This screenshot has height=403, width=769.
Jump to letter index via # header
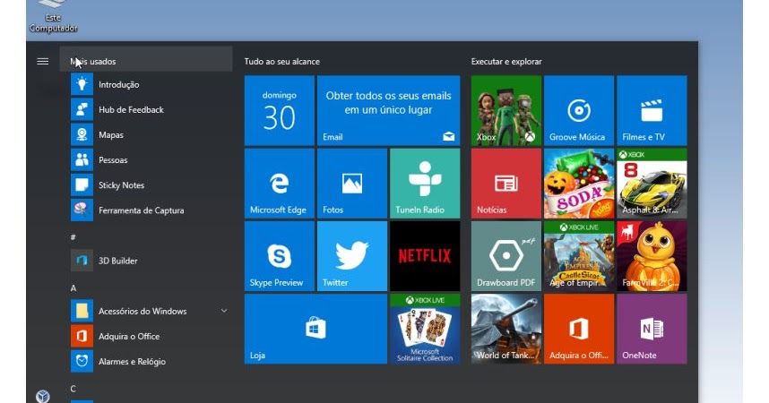click(x=73, y=237)
